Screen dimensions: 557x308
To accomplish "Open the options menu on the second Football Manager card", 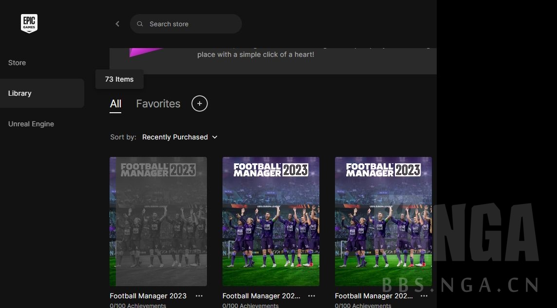I will coord(312,296).
